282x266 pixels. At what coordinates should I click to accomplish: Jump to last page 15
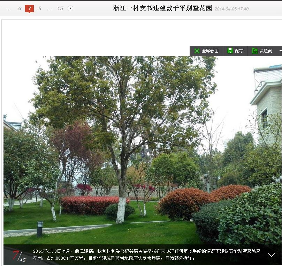click(60, 8)
